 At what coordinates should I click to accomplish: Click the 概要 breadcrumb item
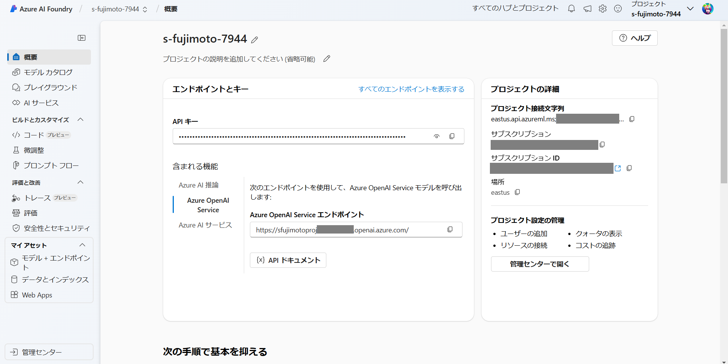171,9
